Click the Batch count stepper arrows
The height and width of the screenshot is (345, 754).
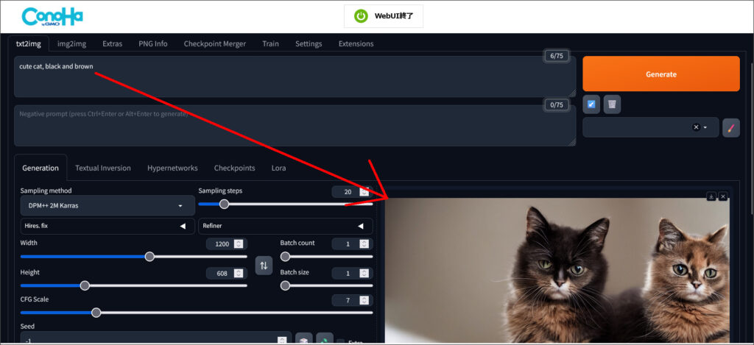pyautogui.click(x=364, y=244)
